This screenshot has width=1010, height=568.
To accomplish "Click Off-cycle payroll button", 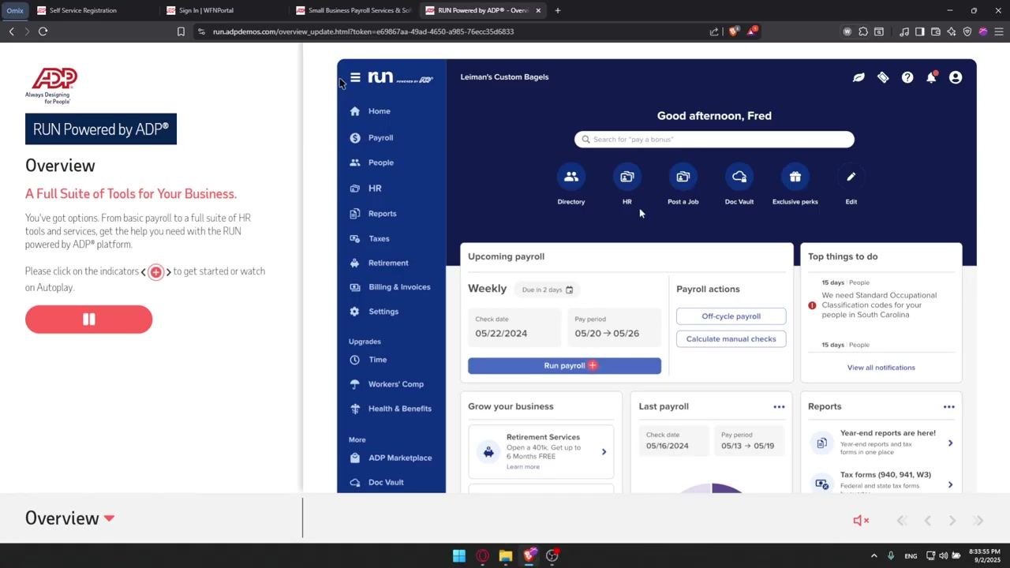I will click(x=731, y=316).
